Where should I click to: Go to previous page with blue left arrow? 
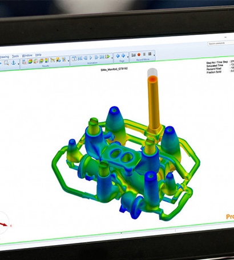click(x=118, y=56)
